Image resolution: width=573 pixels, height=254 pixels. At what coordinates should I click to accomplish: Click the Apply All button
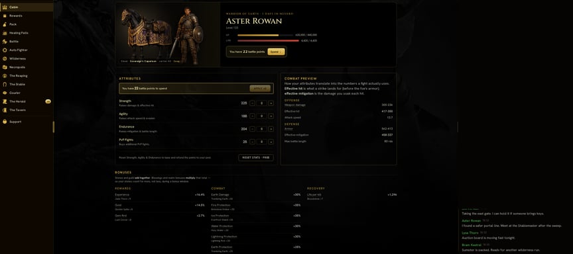[260, 88]
